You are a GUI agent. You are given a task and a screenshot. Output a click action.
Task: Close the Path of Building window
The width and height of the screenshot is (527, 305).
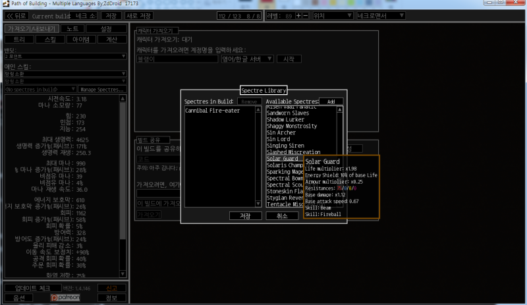coord(516,3)
